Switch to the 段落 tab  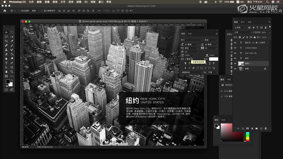[x=190, y=34]
